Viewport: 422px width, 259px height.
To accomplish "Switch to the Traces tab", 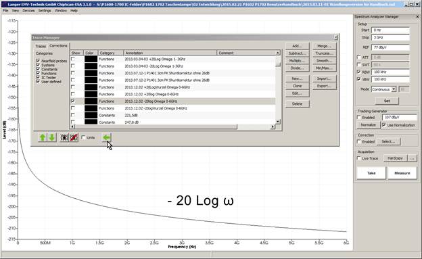I will click(41, 46).
